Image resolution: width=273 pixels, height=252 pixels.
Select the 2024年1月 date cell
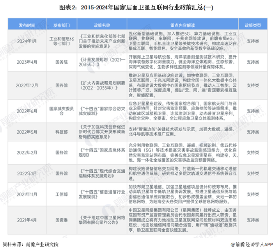coord(27,41)
